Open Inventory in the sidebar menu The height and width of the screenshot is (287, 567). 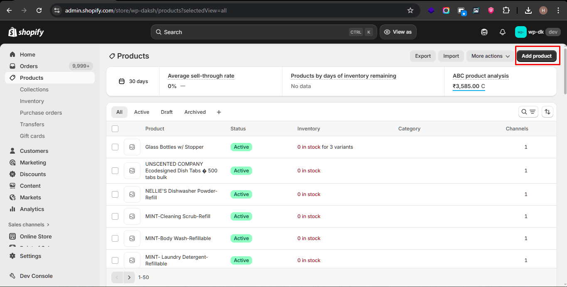coord(32,101)
